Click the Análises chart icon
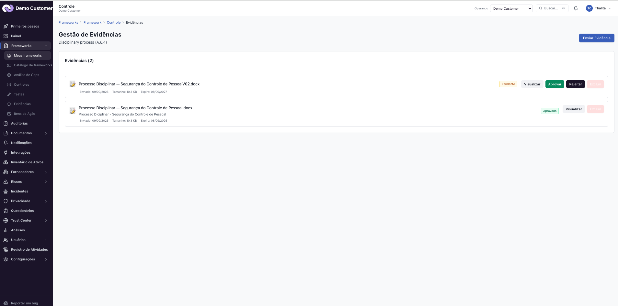This screenshot has height=306, width=618. (6, 230)
